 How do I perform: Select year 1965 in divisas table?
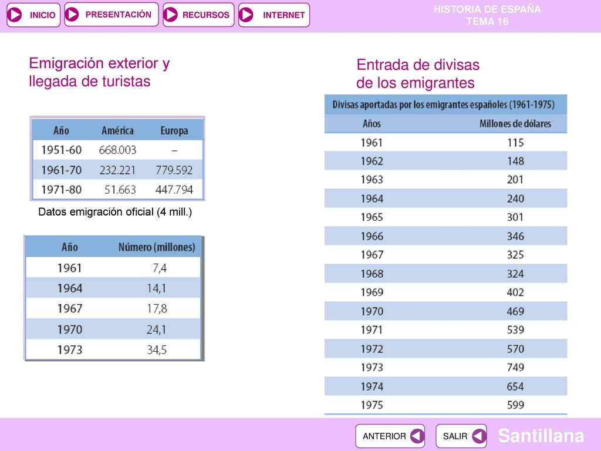click(372, 217)
